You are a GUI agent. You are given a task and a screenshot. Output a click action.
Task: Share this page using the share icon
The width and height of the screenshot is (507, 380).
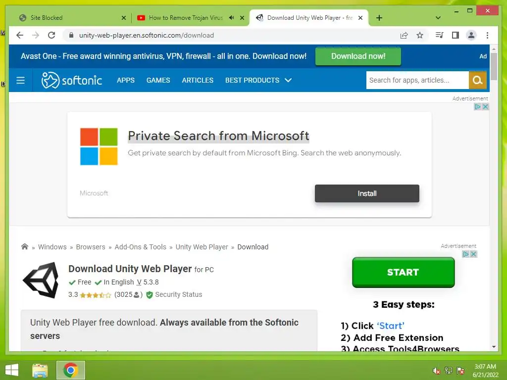404,35
